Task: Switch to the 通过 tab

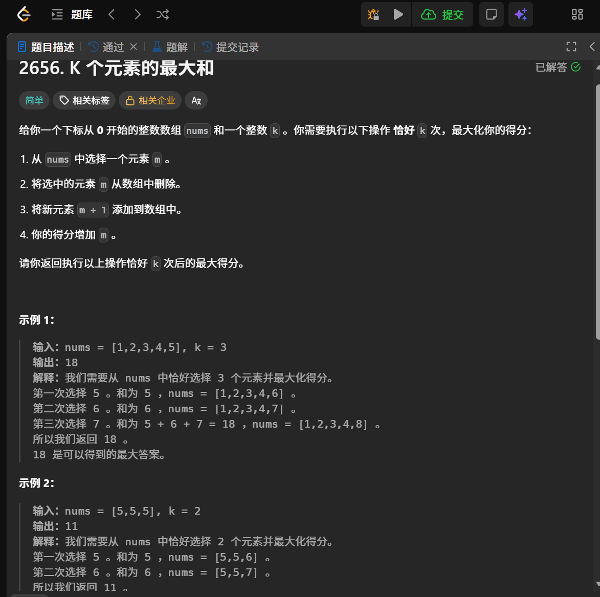Action: pos(106,47)
